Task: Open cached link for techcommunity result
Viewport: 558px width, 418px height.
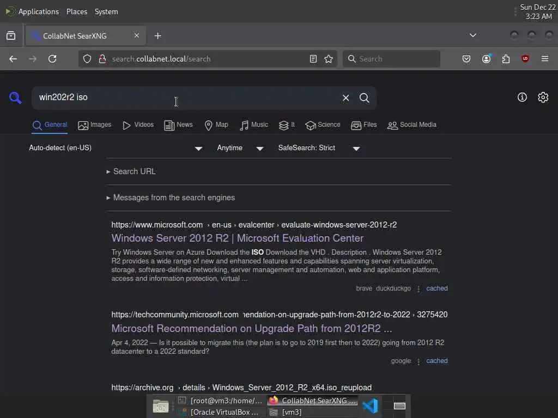Action: (x=437, y=361)
